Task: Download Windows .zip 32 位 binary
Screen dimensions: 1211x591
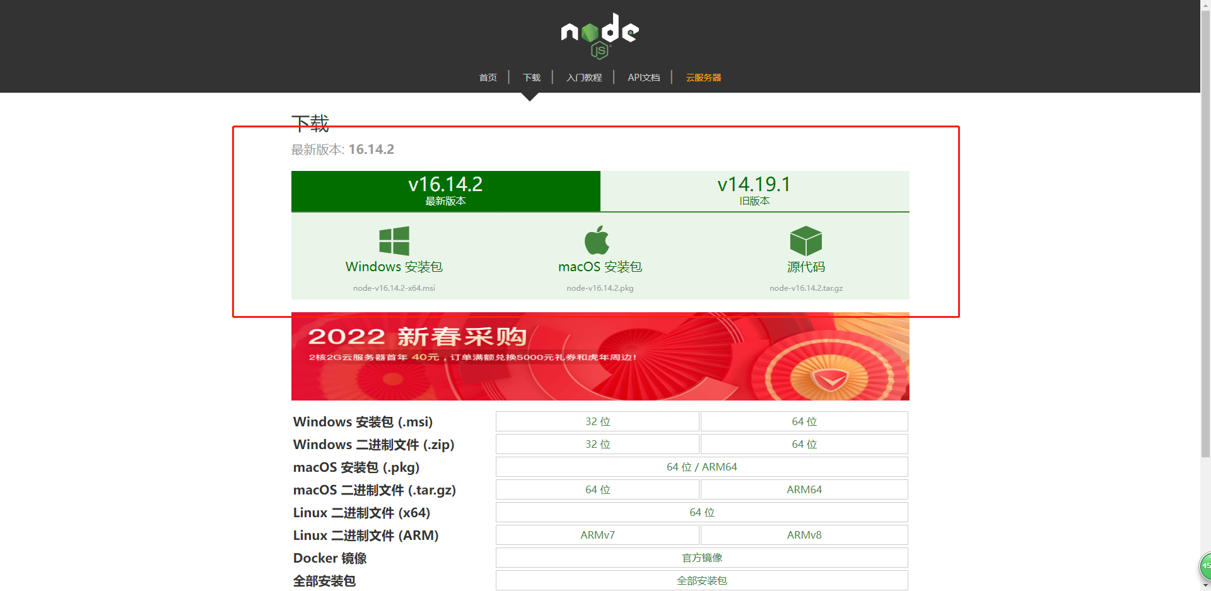Action: pos(597,444)
